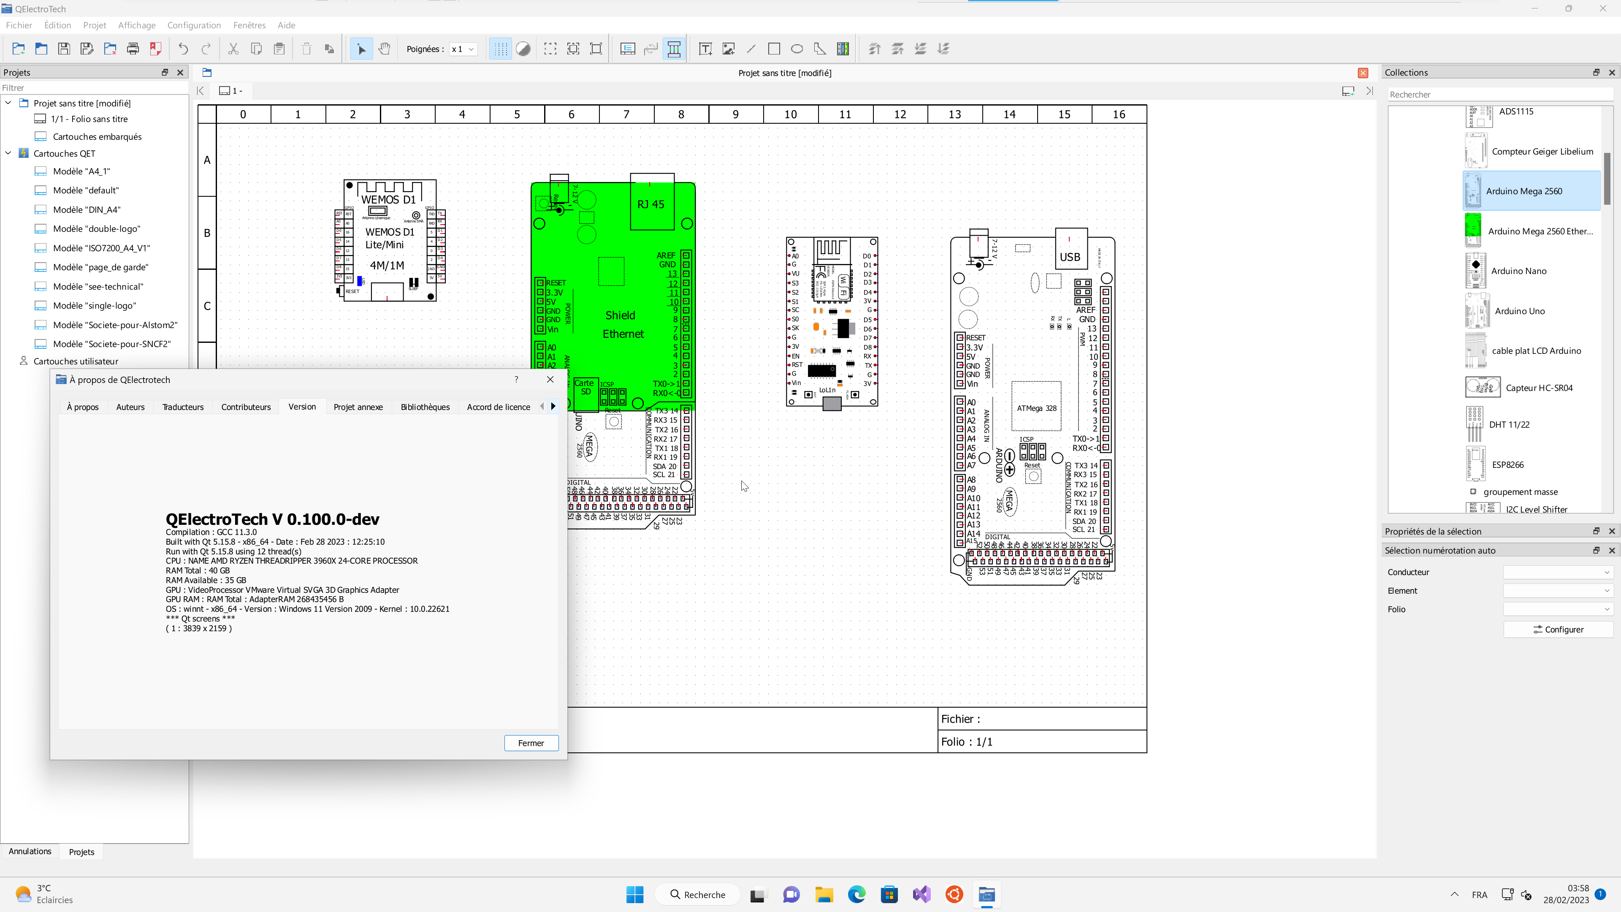Viewport: 1621px width, 912px height.
Task: Add polyline shape tool
Action: [x=820, y=49]
